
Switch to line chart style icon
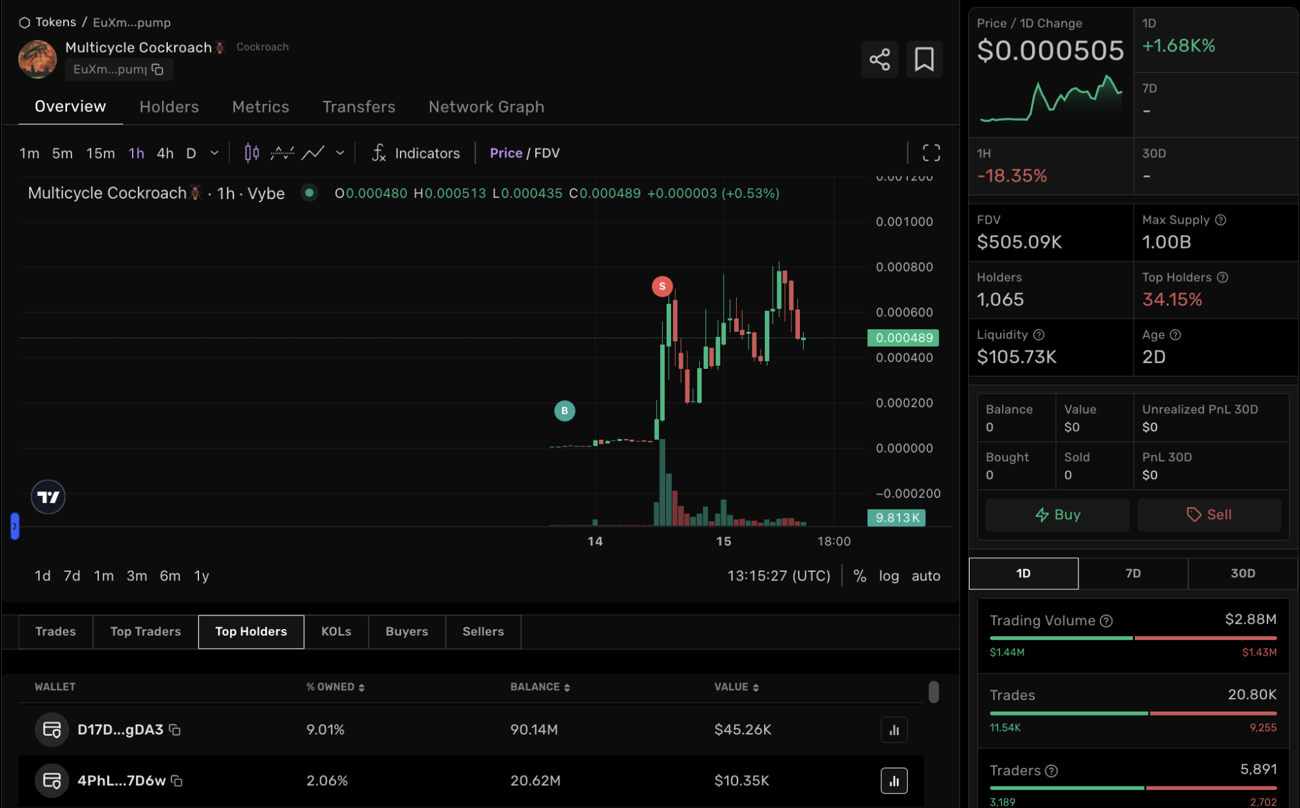click(313, 153)
